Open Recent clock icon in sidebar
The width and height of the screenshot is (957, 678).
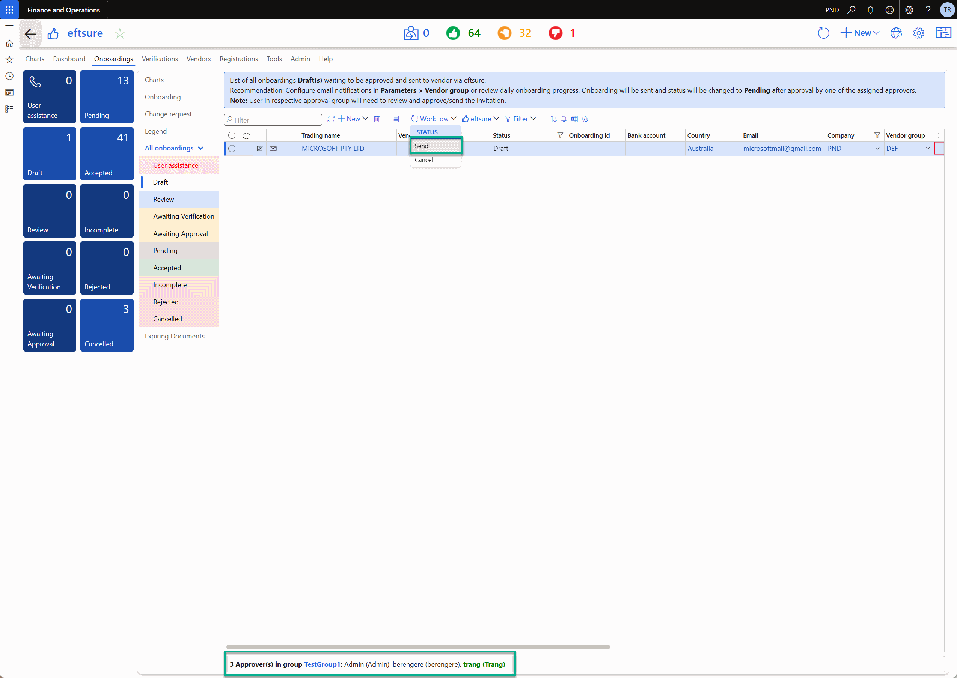click(x=9, y=76)
